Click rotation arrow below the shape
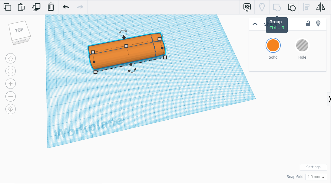This screenshot has height=184, width=331. pos(132,71)
